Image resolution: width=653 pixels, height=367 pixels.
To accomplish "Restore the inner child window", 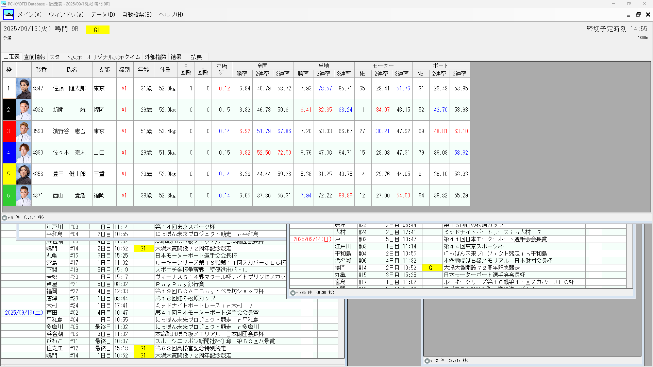I will coord(638,15).
